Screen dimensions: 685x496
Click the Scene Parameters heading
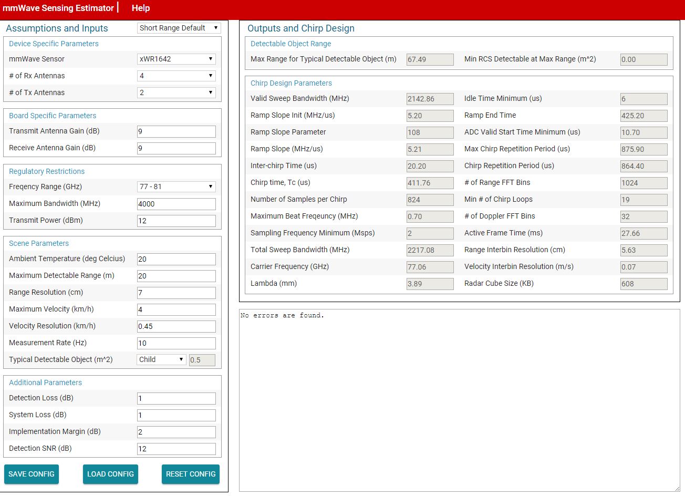tap(39, 243)
